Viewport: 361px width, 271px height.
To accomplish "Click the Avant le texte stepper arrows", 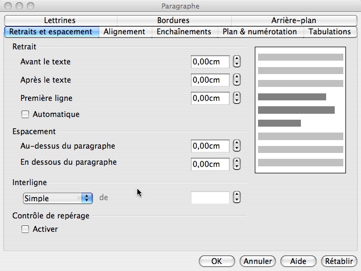I will [x=237, y=62].
